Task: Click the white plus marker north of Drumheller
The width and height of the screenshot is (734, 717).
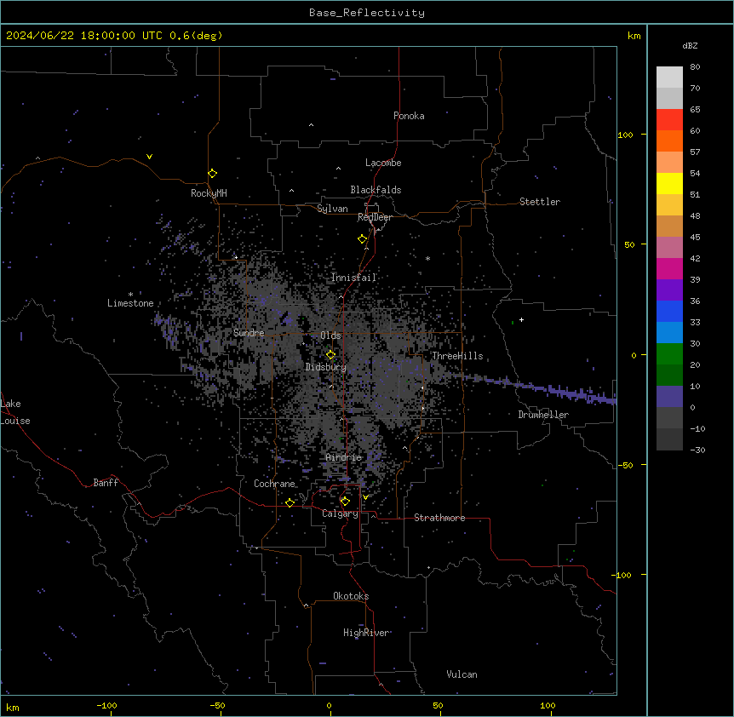Action: coord(521,319)
